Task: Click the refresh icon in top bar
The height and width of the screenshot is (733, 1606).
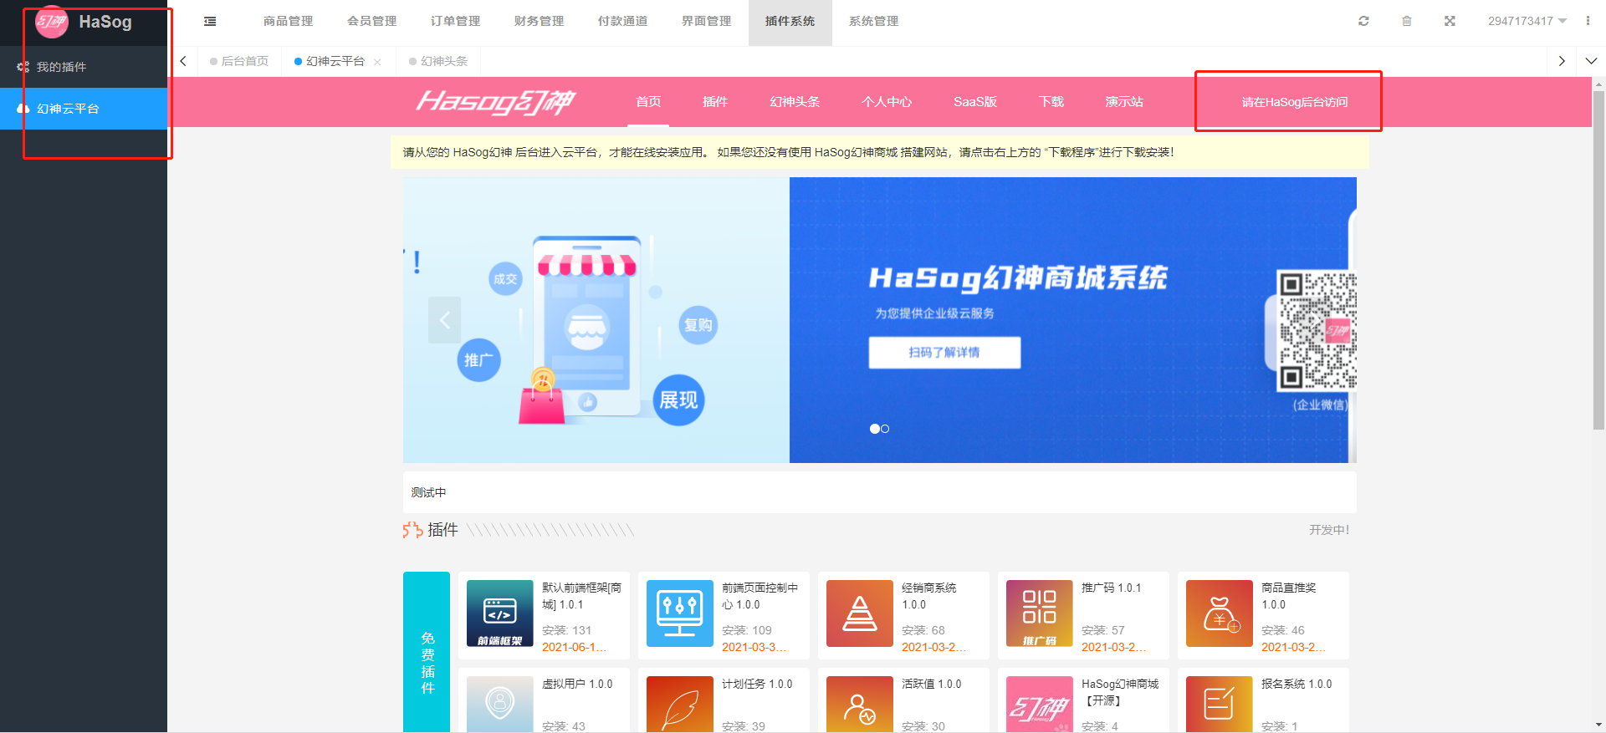Action: coord(1363,21)
